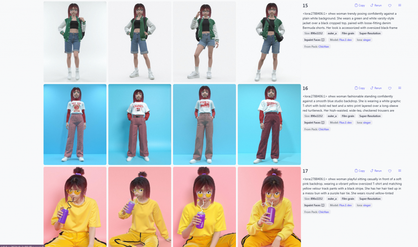Favorite prompt 15 with the heart icon

pyautogui.click(x=390, y=5)
